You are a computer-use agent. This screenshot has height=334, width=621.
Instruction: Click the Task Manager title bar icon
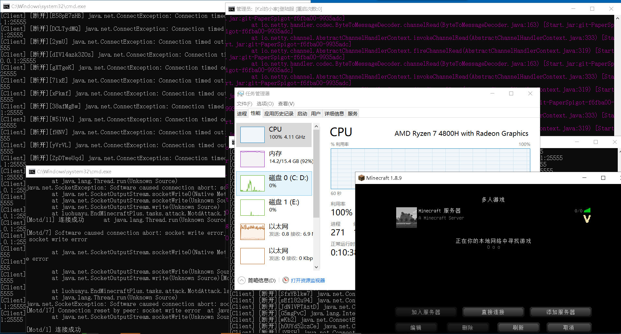pos(240,93)
